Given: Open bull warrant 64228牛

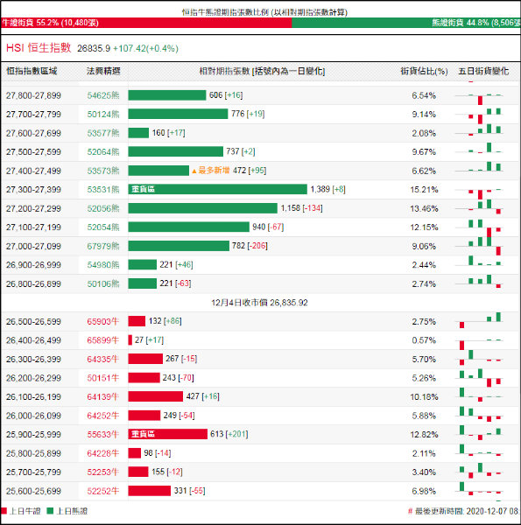Looking at the screenshot, I should pyautogui.click(x=102, y=453).
